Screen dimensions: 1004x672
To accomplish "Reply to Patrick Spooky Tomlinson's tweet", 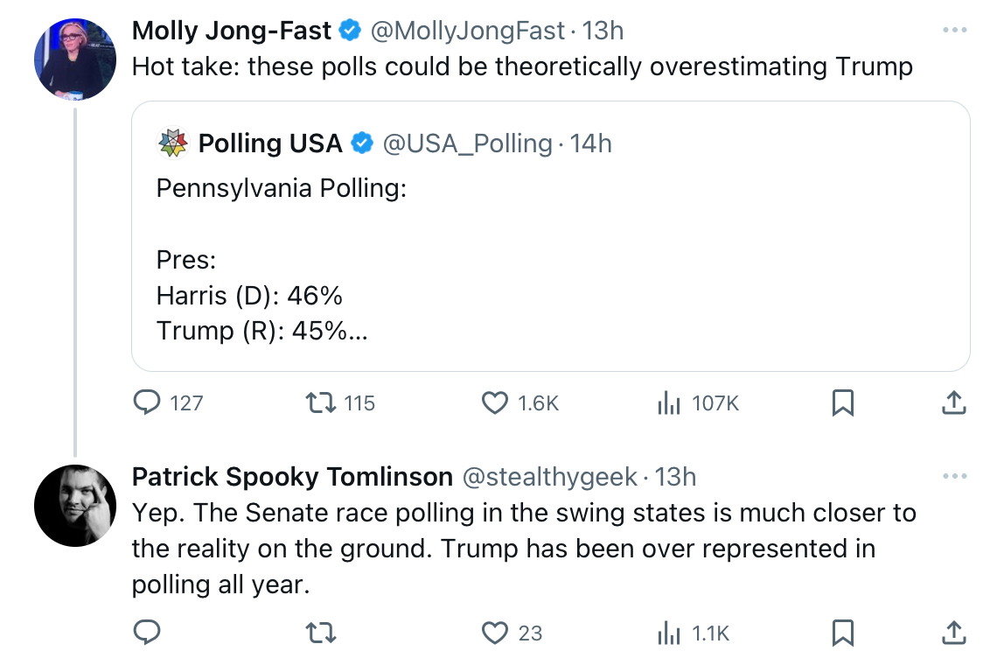I will (147, 633).
